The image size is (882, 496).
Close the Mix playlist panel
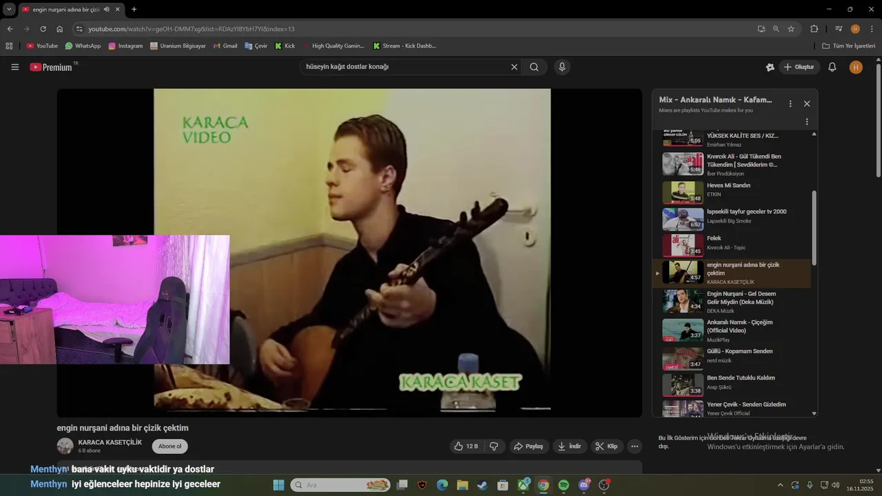tap(807, 104)
